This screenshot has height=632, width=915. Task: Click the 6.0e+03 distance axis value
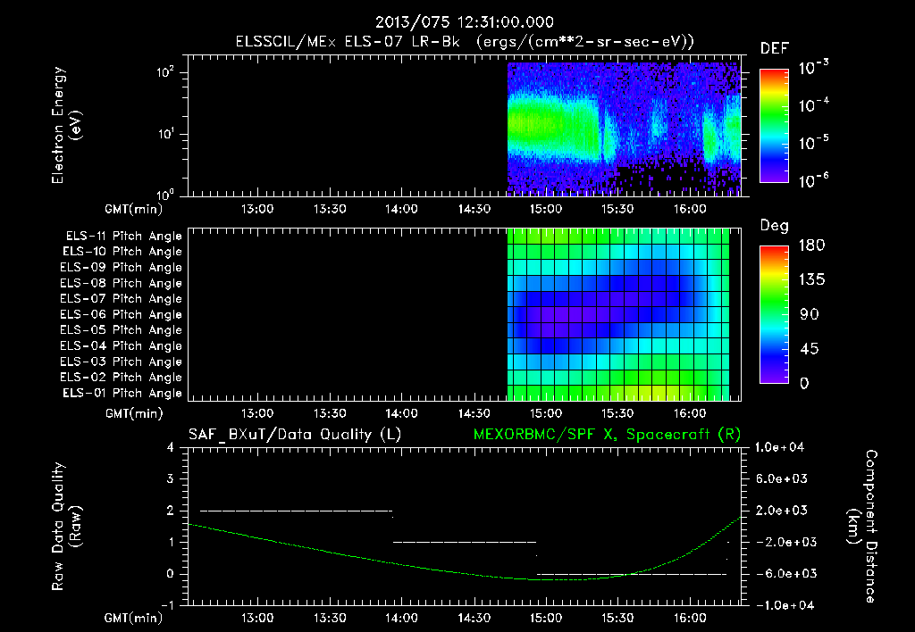[x=781, y=479]
